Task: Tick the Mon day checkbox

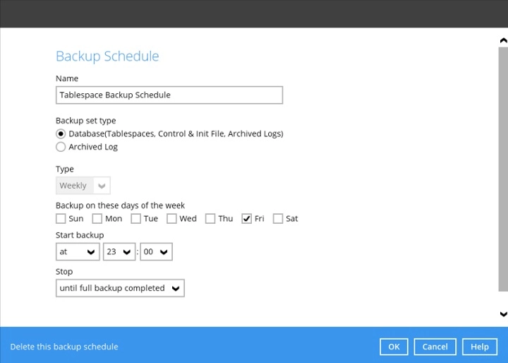Action: tap(97, 219)
